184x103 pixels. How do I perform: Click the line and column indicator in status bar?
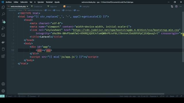(x=143, y=96)
